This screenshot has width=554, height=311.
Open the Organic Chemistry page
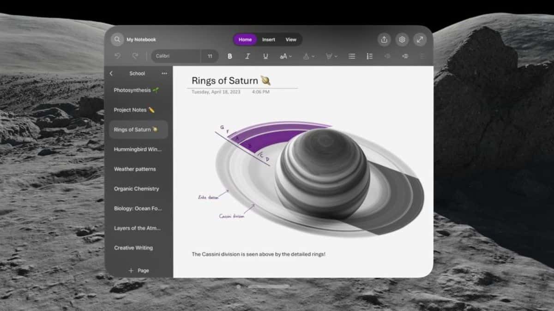tap(136, 188)
